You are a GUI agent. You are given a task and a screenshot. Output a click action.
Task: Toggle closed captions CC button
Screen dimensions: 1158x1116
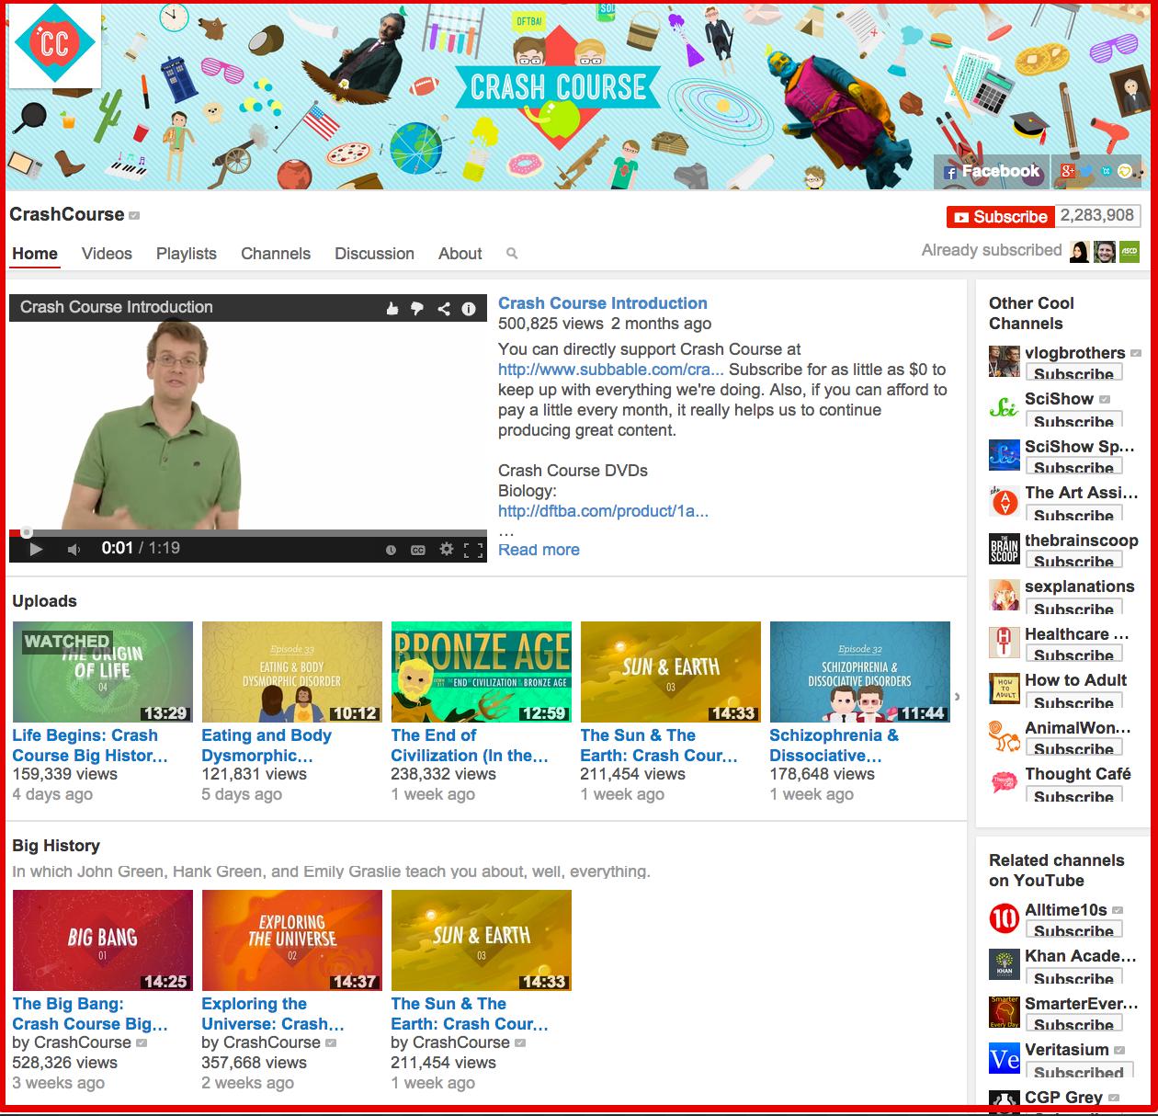(x=418, y=550)
